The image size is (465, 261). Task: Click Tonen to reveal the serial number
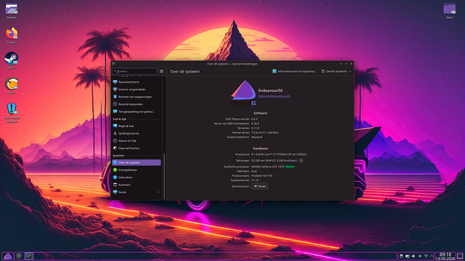pos(260,186)
